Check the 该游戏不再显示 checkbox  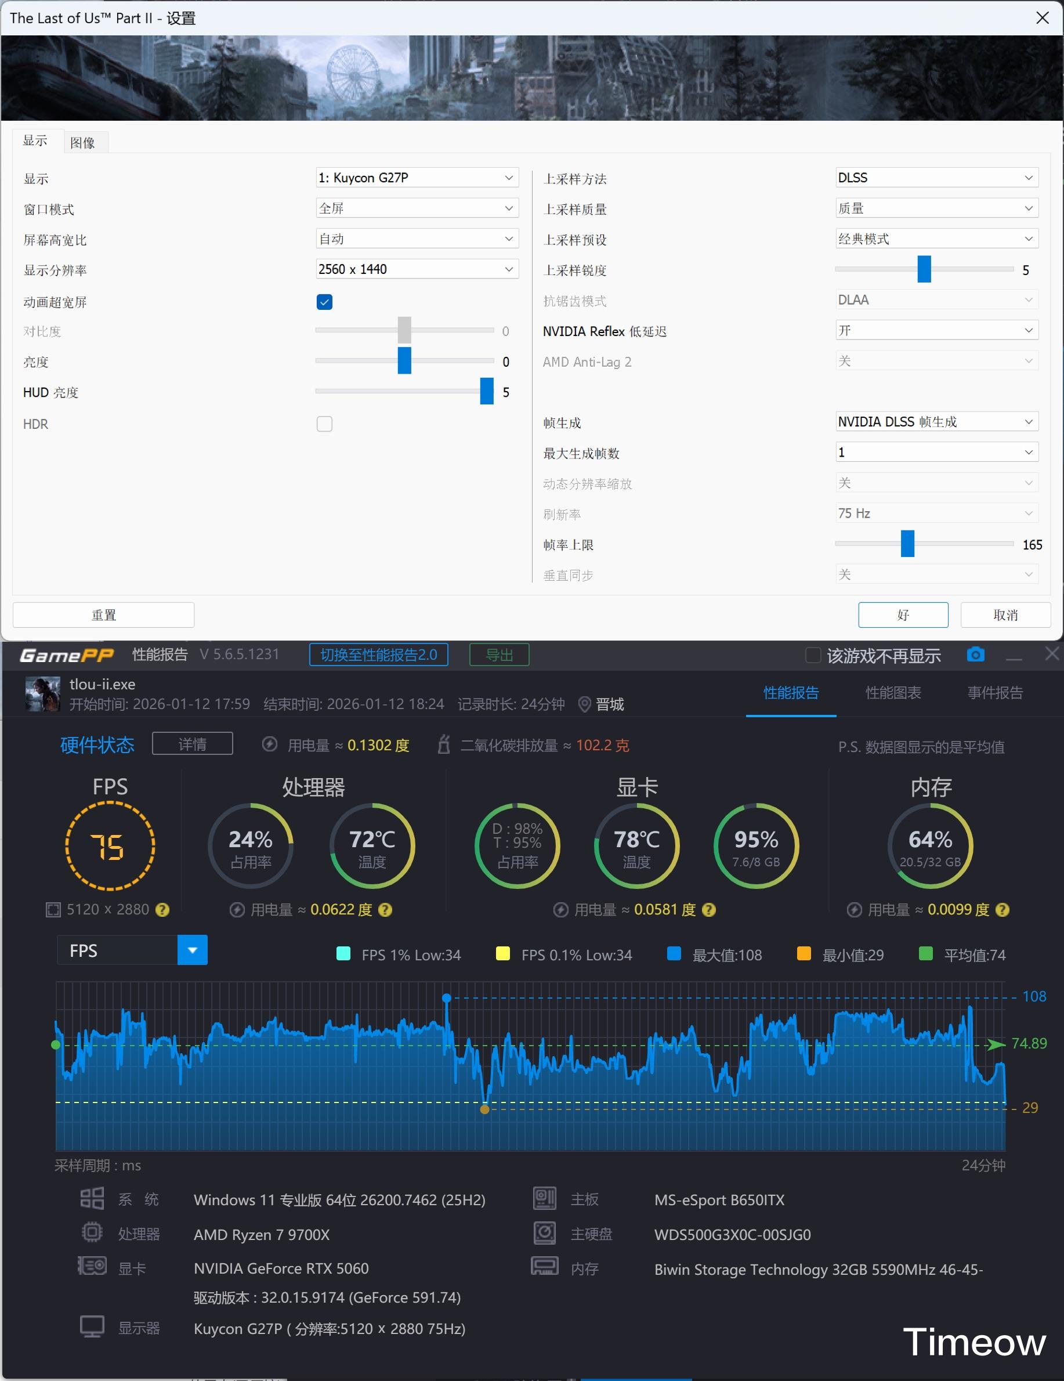813,655
